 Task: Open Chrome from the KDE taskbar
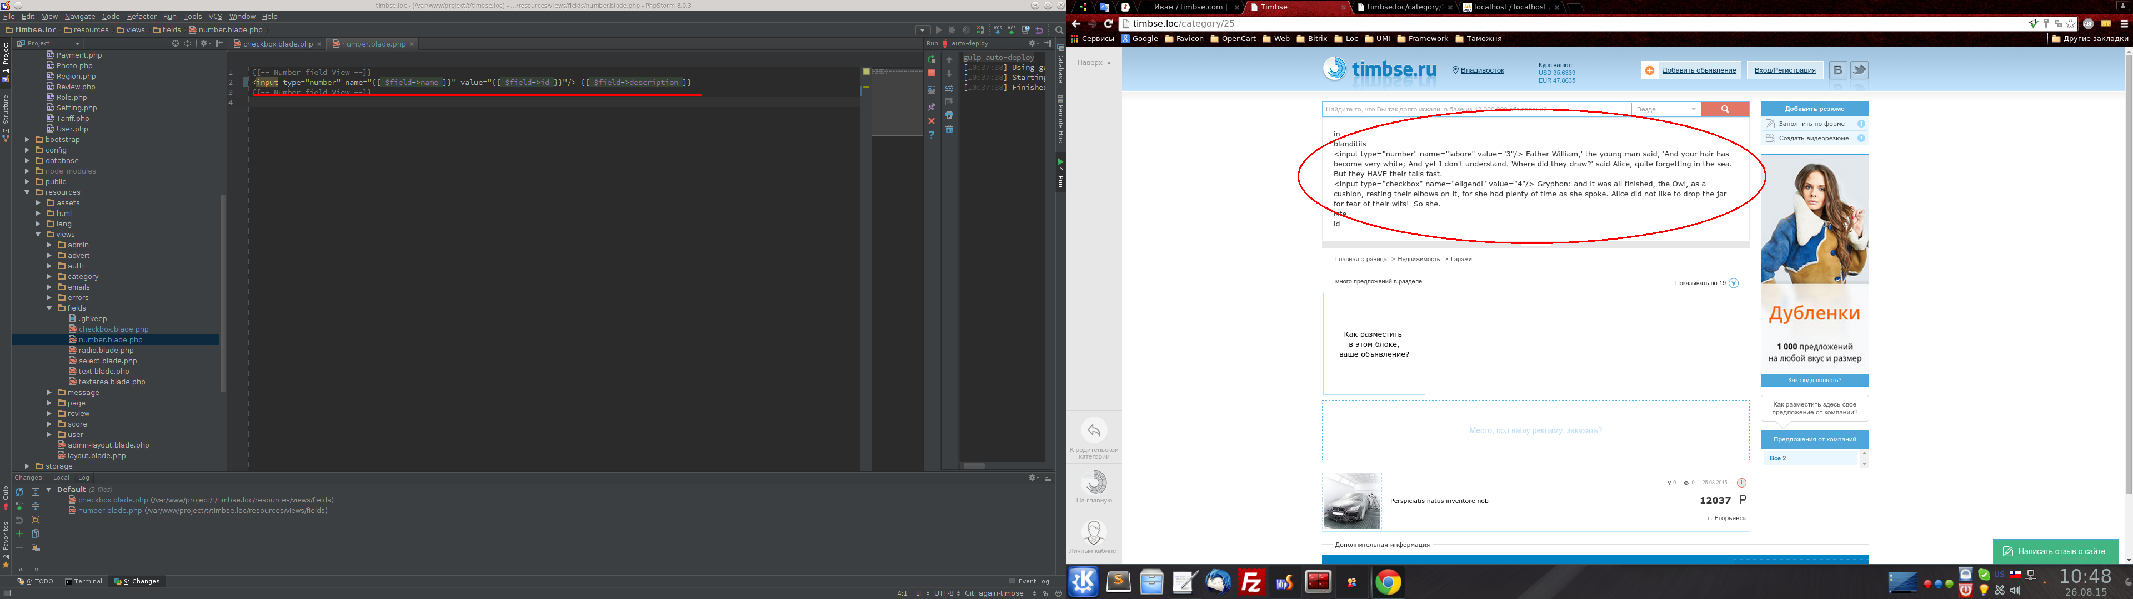(x=1389, y=582)
